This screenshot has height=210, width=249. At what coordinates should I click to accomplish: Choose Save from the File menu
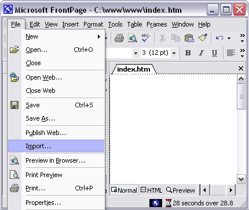pyautogui.click(x=56, y=105)
